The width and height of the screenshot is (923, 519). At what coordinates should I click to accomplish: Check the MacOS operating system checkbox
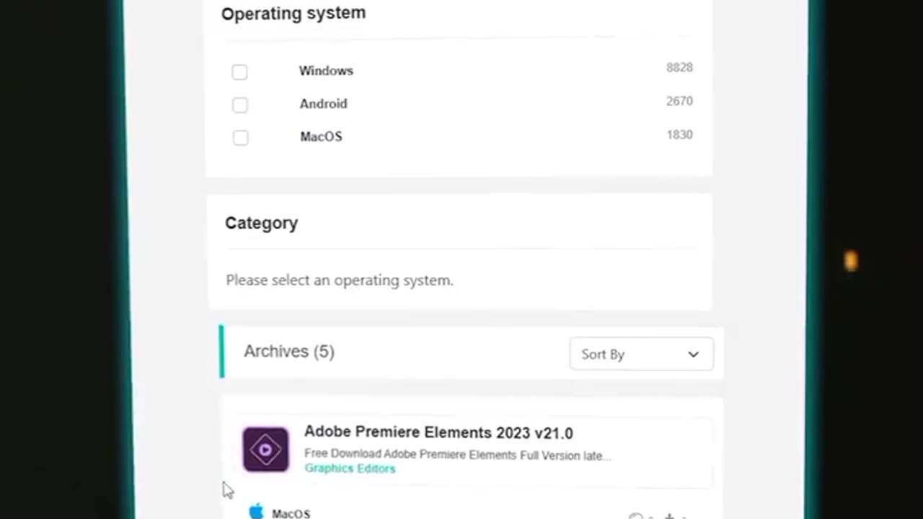[x=241, y=138]
